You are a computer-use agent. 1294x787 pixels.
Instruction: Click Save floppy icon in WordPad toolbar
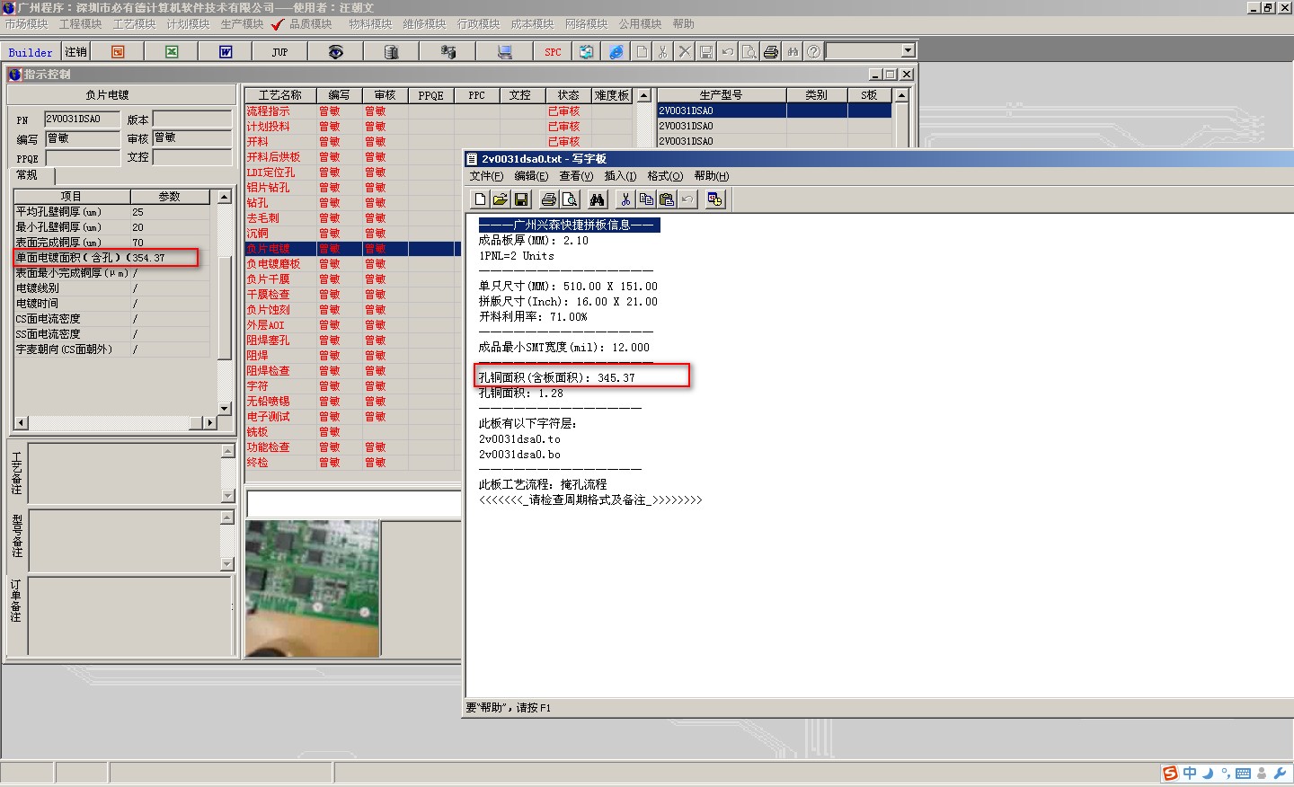(521, 199)
